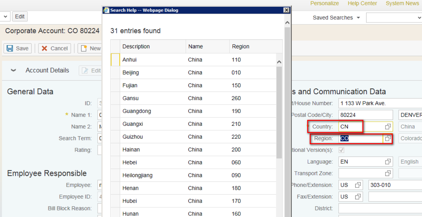The width and height of the screenshot is (422, 217).
Task: Click Guangxi description cell
Action: [153, 124]
